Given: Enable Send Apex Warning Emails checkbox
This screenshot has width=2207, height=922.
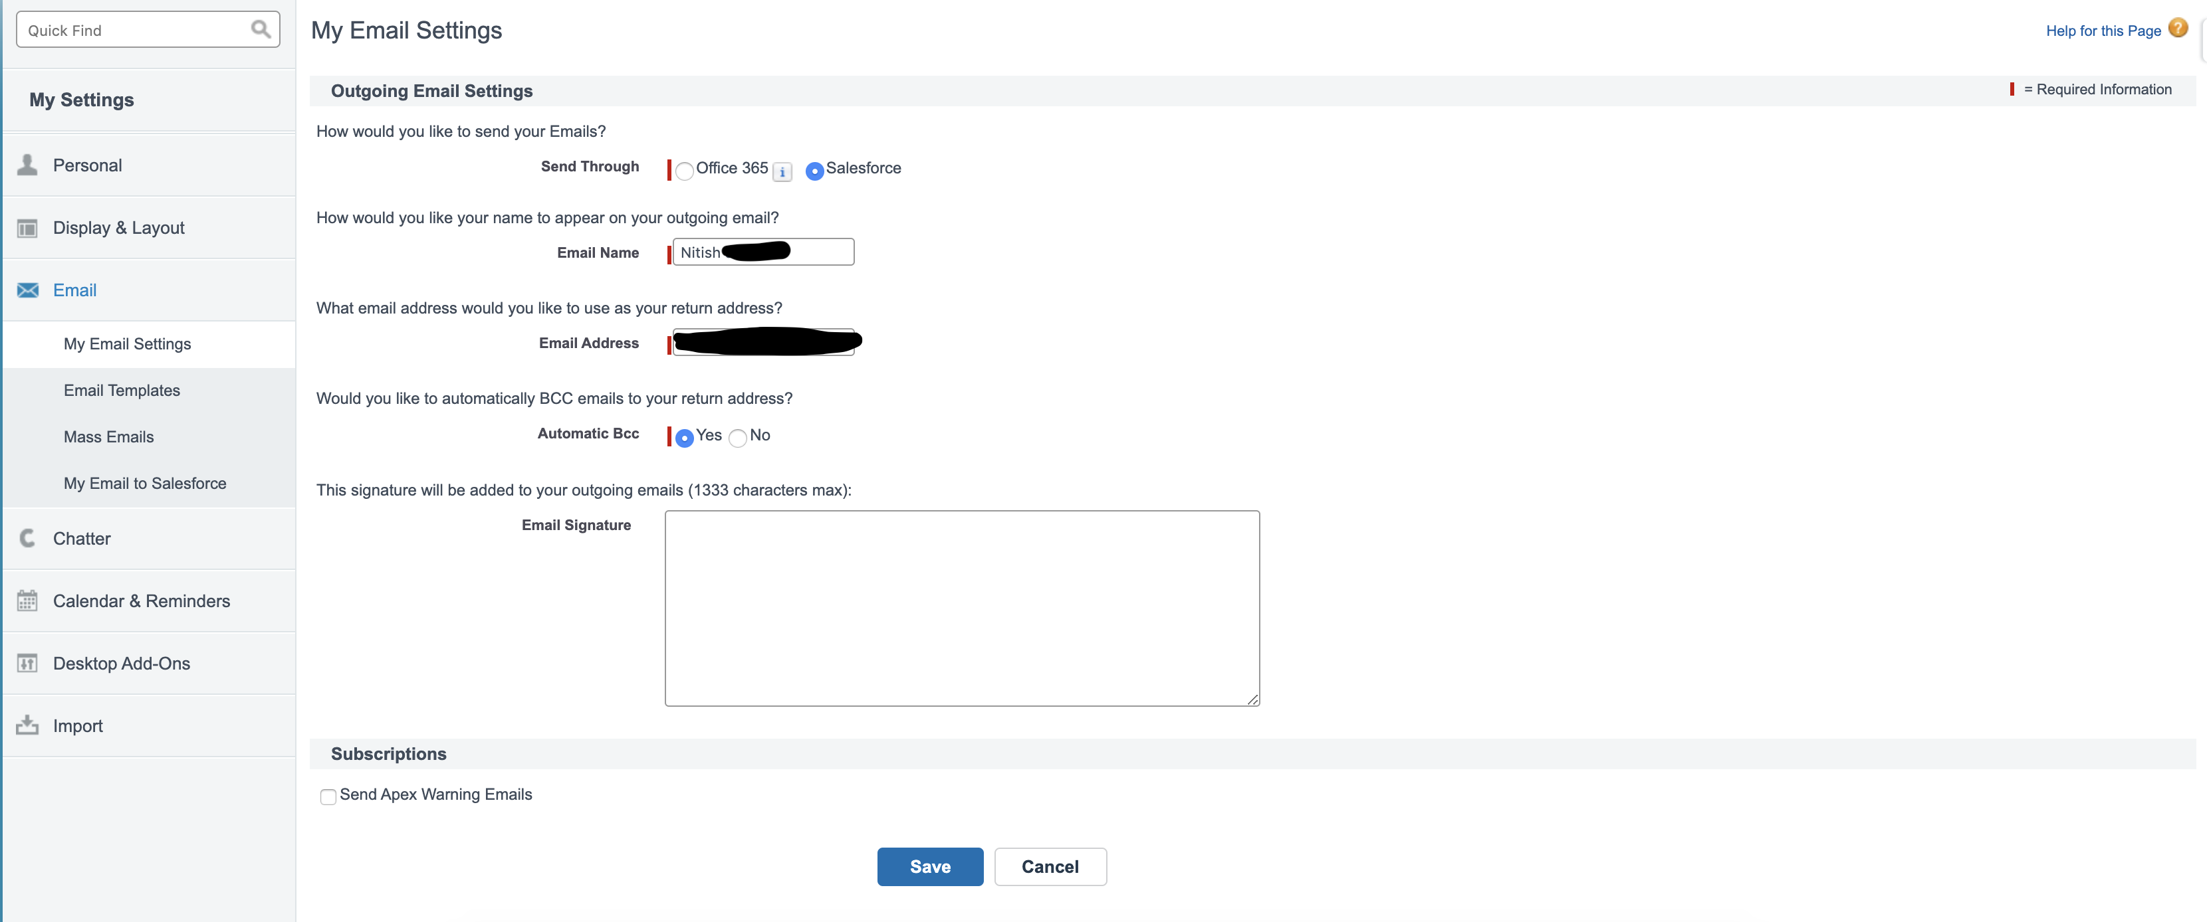Looking at the screenshot, I should pos(328,797).
